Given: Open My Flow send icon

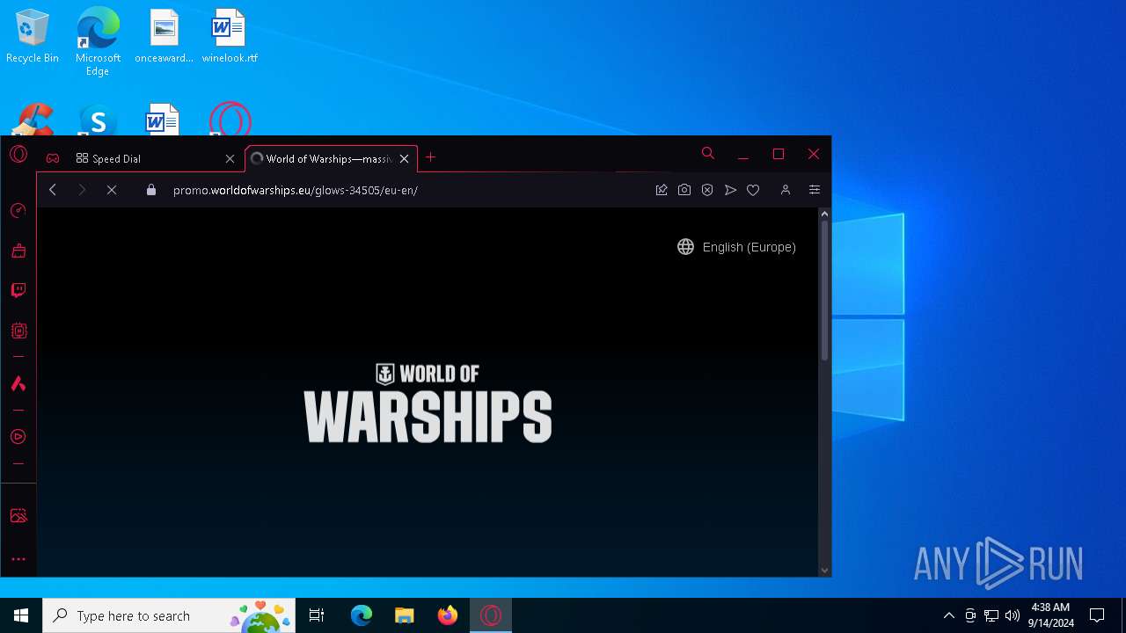Looking at the screenshot, I should [x=730, y=190].
